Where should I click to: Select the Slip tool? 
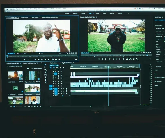[x=45, y=75]
